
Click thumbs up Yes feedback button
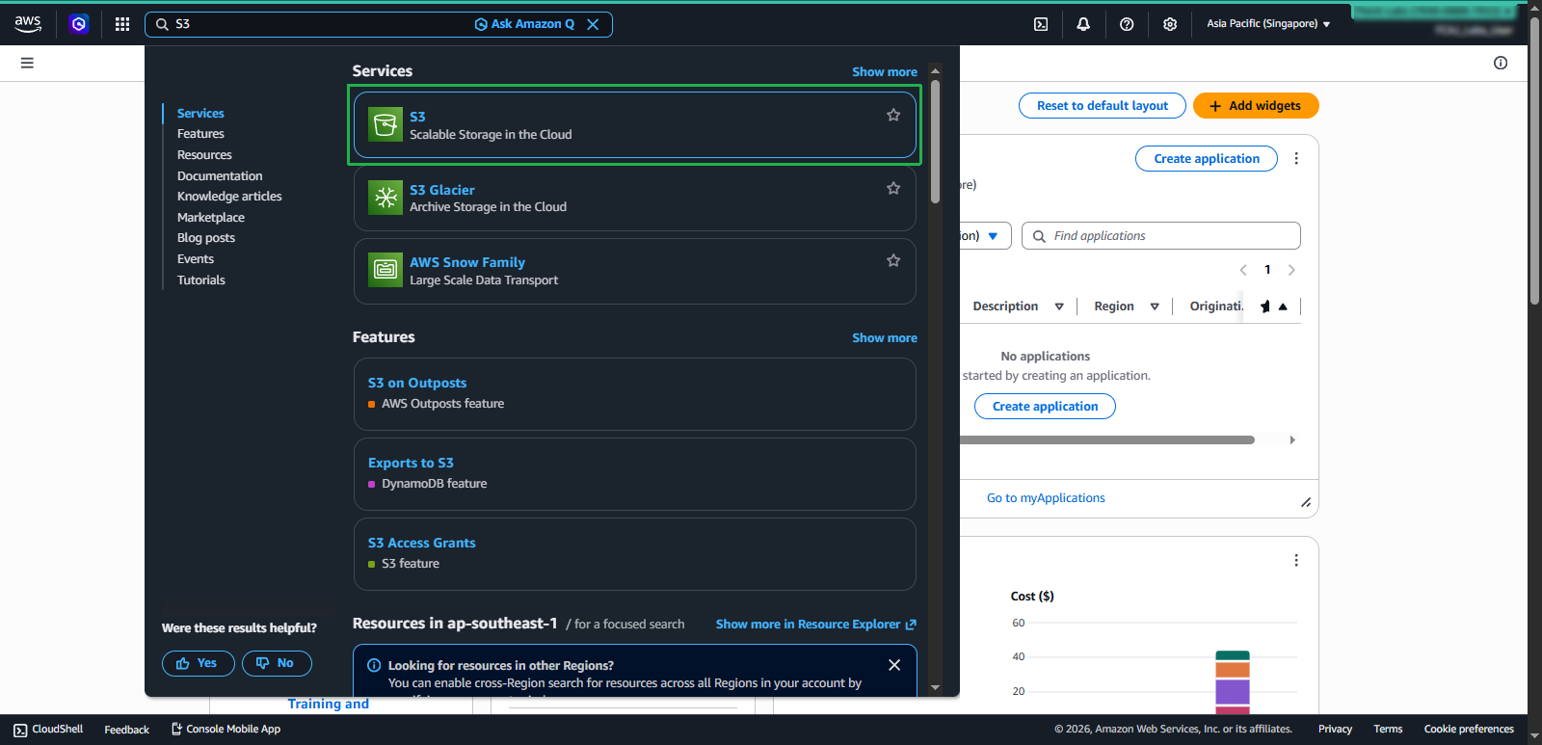pyautogui.click(x=199, y=663)
